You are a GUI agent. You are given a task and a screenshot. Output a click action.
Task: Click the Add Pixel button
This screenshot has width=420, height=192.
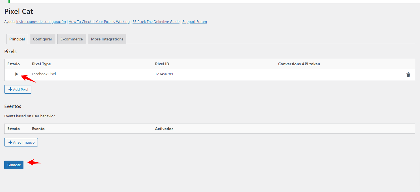click(18, 89)
